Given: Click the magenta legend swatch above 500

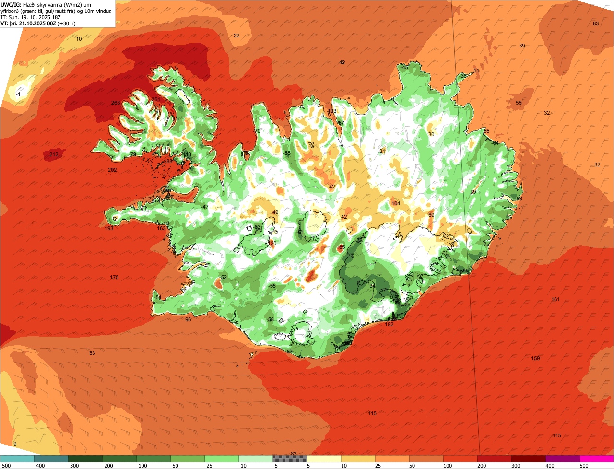Looking at the screenshot, I should pyautogui.click(x=597, y=458).
